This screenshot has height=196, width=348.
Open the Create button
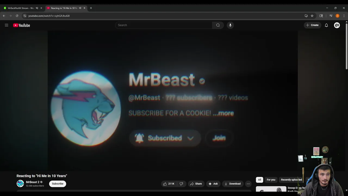pyautogui.click(x=312, y=25)
